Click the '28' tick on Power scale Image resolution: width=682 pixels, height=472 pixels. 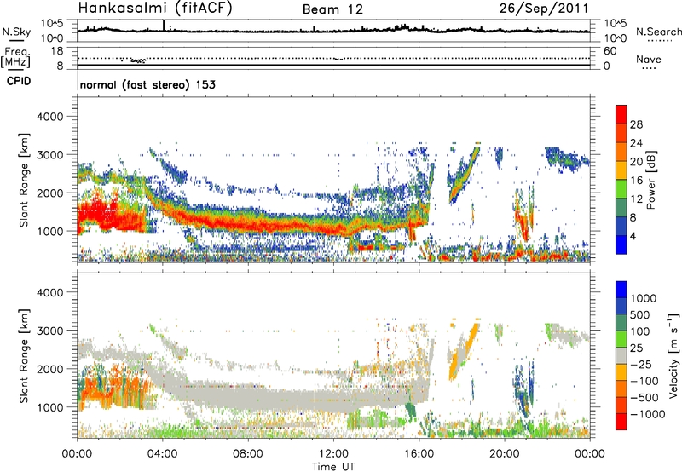636,124
